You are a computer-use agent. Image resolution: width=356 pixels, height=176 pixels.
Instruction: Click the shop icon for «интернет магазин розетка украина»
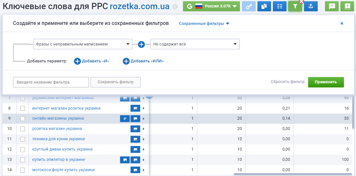point(135,108)
